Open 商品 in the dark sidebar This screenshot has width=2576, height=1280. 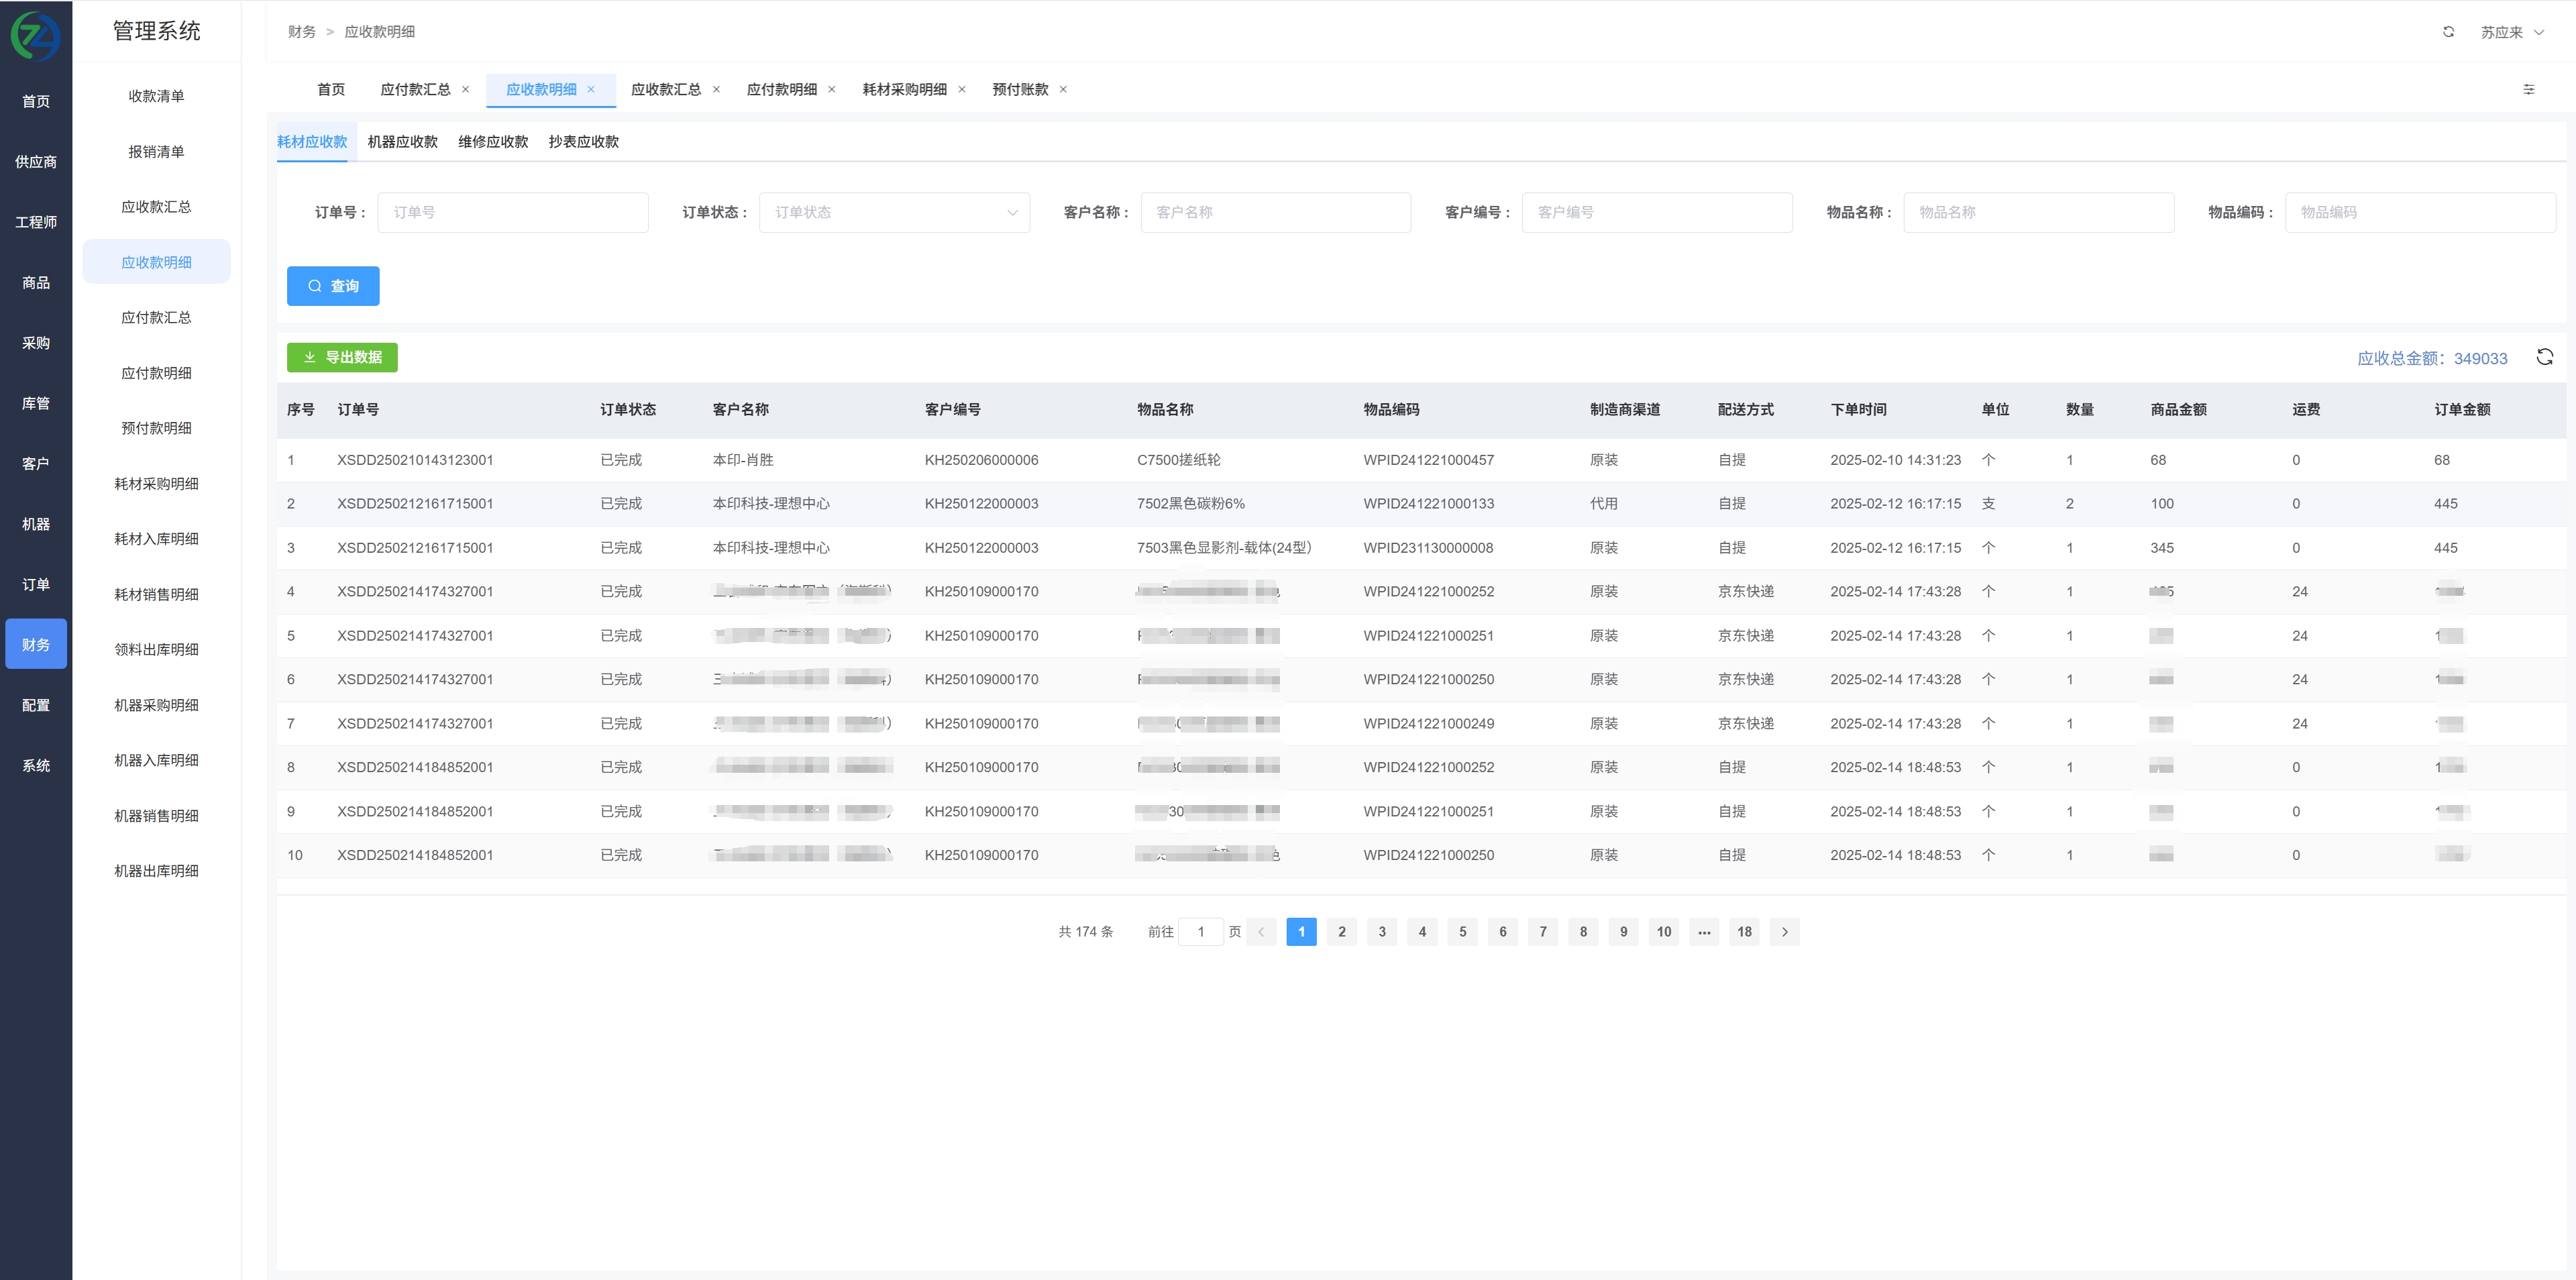click(36, 283)
